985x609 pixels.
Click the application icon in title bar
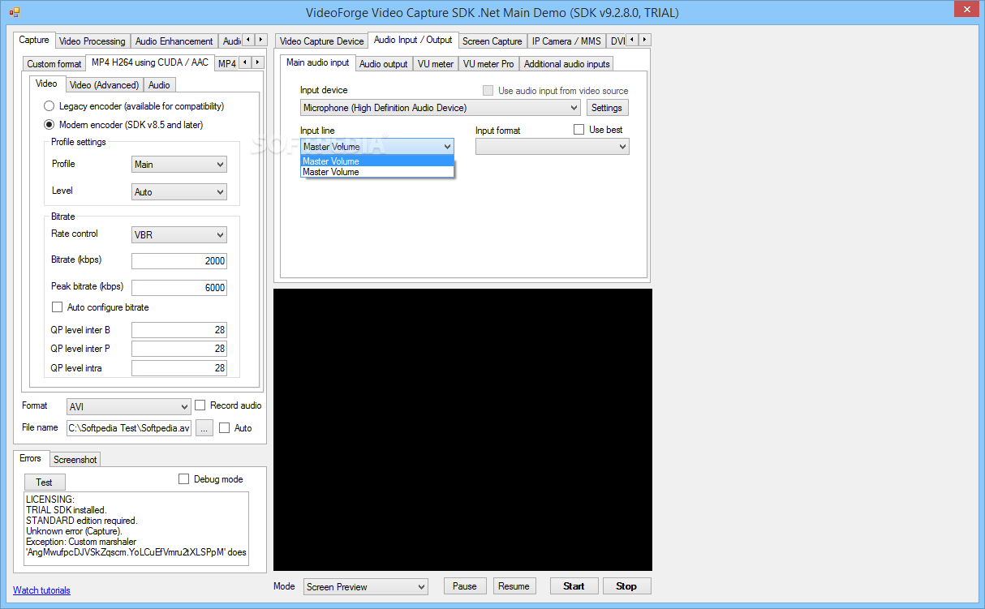coord(14,12)
